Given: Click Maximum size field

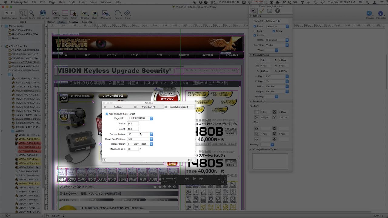Looking at the screenshot, I should tap(133, 149).
